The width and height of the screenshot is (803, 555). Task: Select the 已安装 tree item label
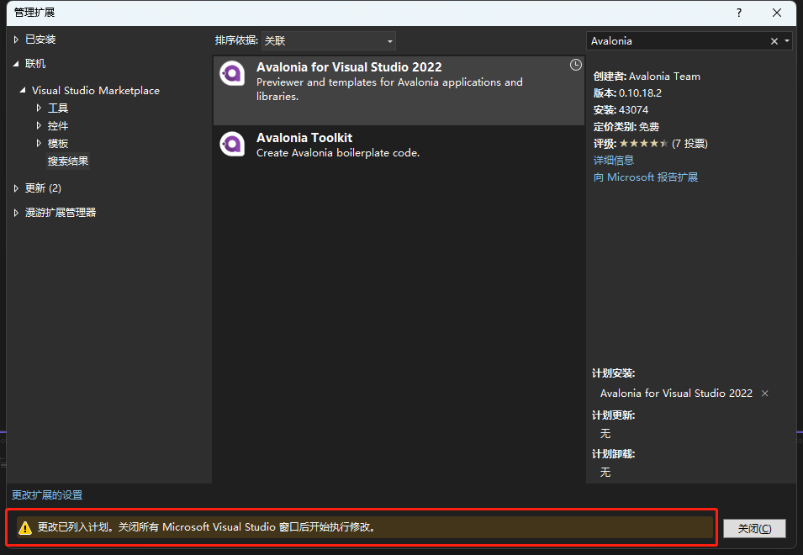[x=40, y=40]
